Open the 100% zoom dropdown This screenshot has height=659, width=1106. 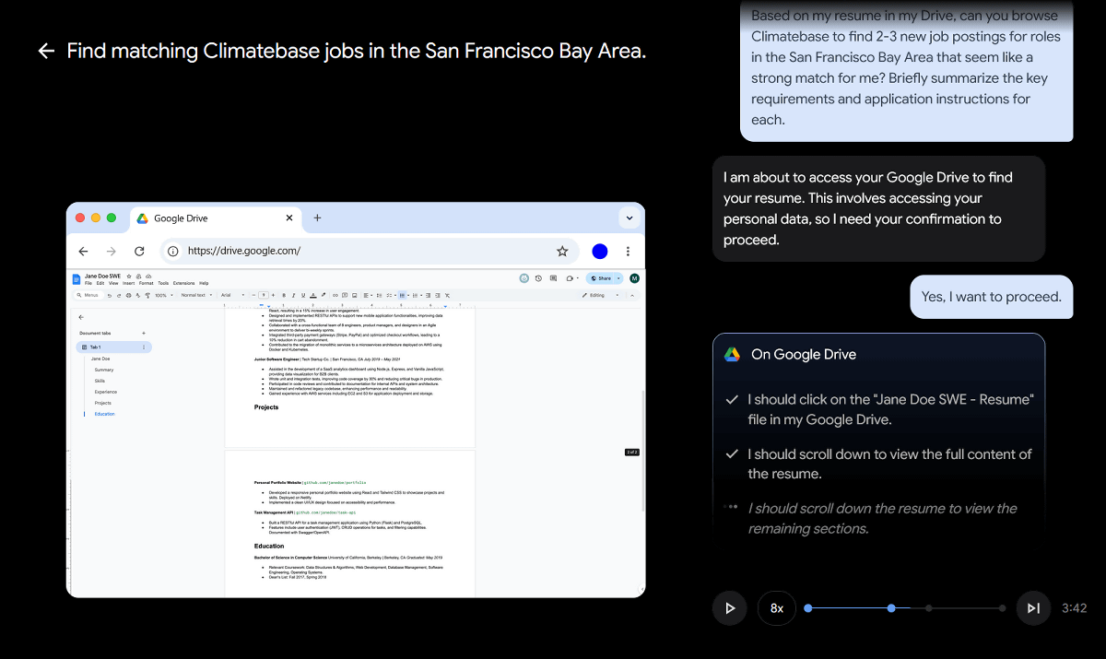coord(162,295)
